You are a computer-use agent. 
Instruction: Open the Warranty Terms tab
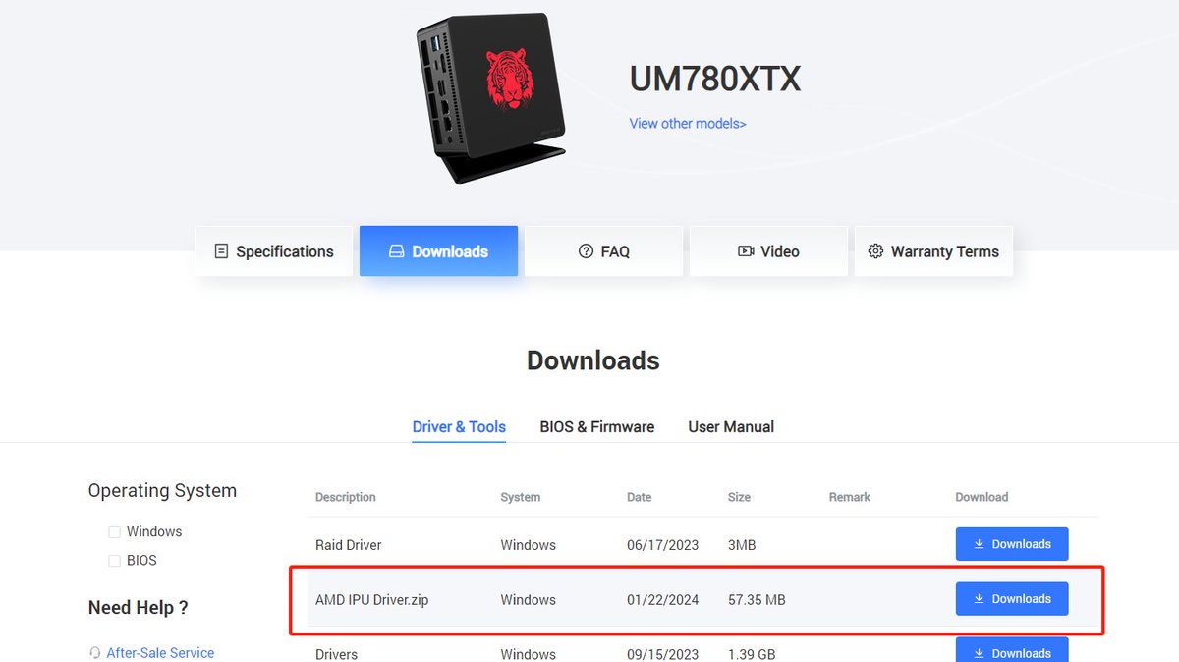point(933,251)
